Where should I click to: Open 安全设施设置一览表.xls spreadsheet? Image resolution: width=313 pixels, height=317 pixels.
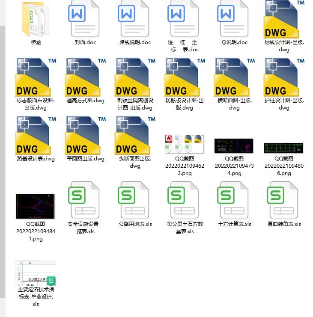tap(85, 199)
